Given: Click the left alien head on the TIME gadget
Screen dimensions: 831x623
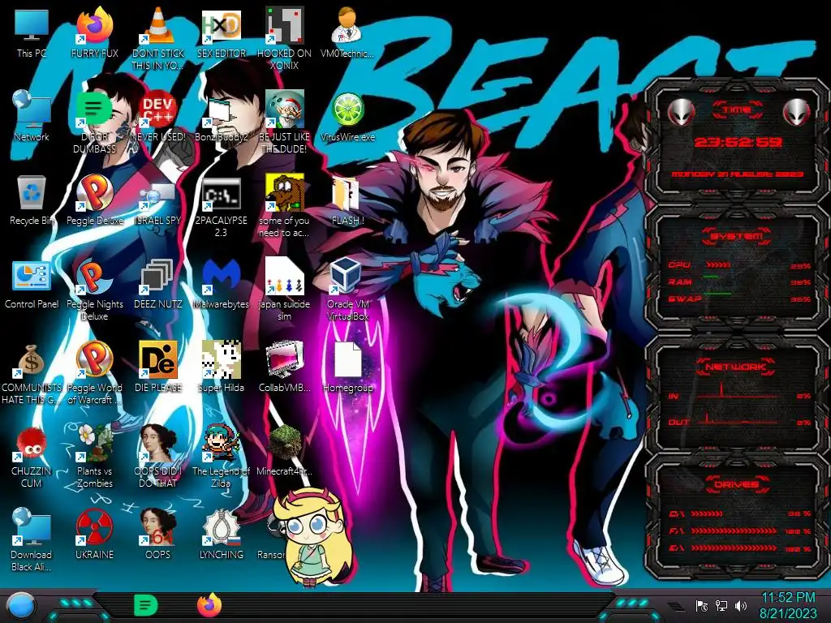Looking at the screenshot, I should tap(680, 112).
